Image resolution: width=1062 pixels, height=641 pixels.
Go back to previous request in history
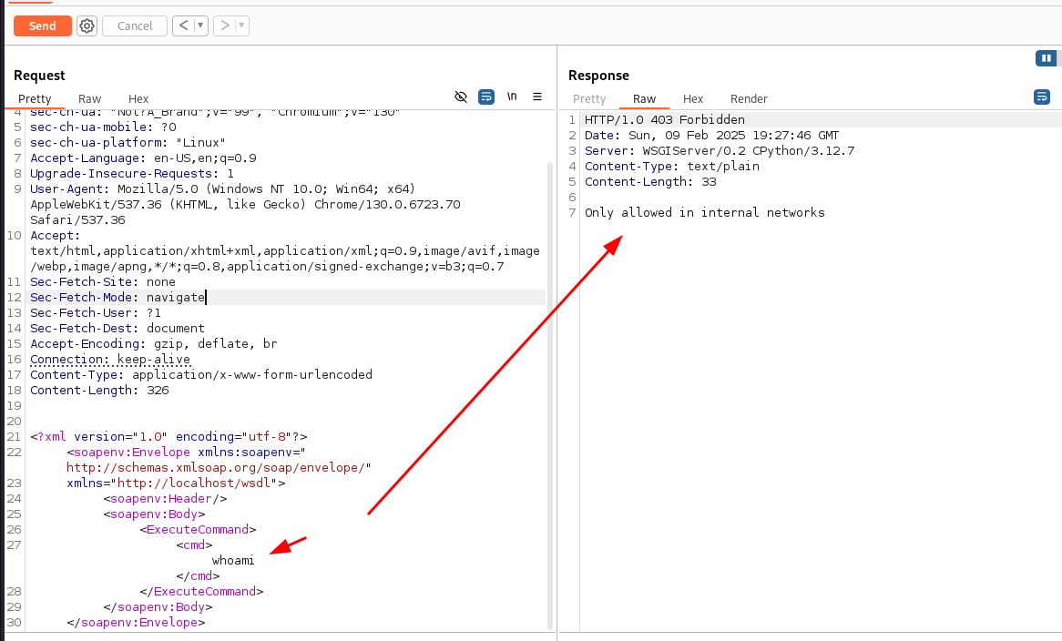coord(183,25)
